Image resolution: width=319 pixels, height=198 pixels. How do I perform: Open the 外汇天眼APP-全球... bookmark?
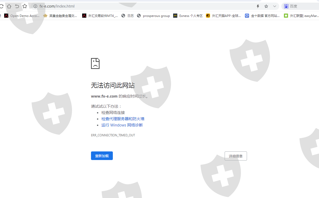[x=223, y=16]
